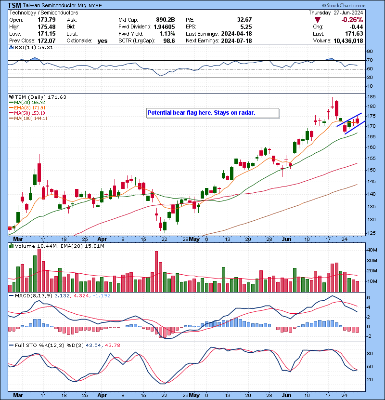The width and height of the screenshot is (385, 400).
Task: Click the Volume 10.44M panel label
Action: (36, 246)
